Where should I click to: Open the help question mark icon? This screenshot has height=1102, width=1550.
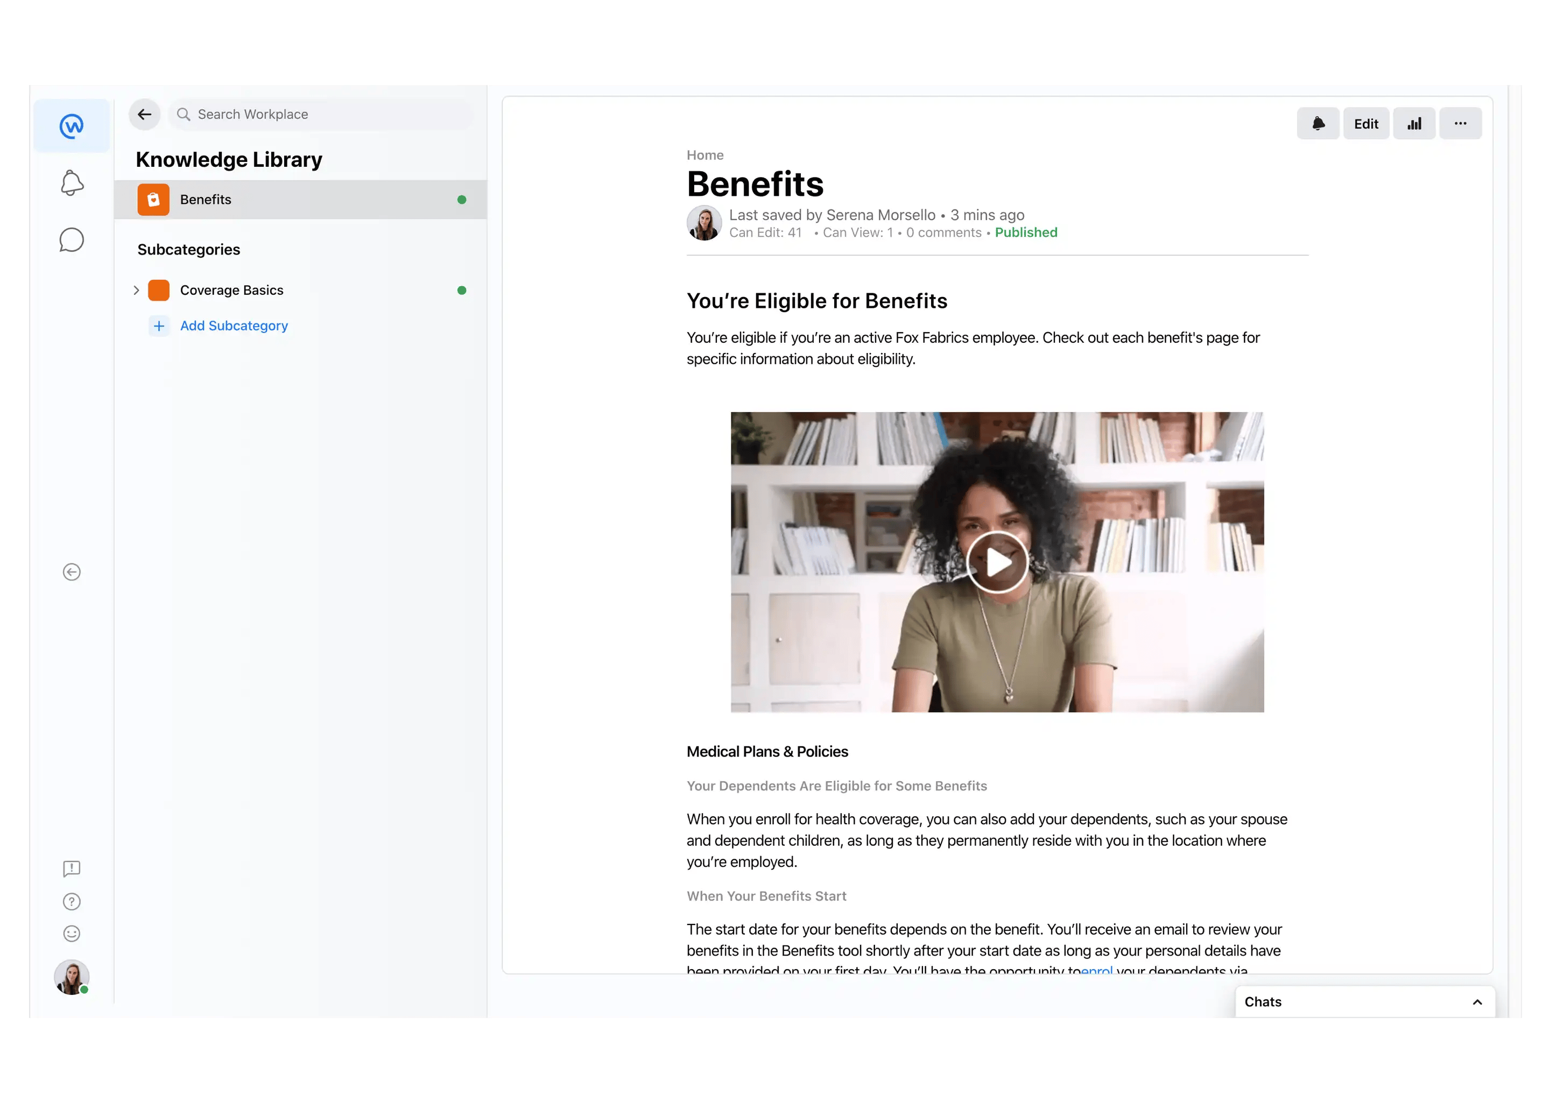coord(71,901)
